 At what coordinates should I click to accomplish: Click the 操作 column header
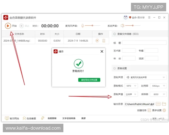[x=101, y=34]
